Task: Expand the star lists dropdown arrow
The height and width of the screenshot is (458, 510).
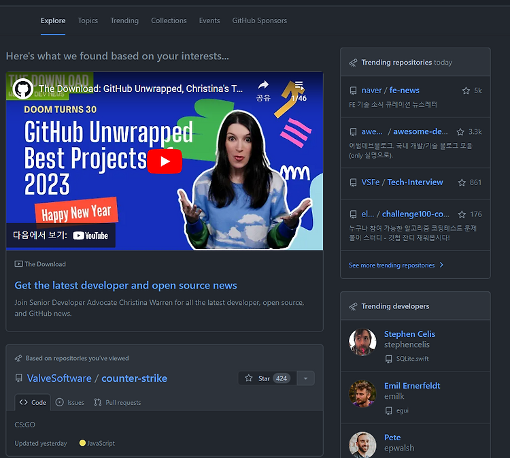Action: tap(306, 378)
